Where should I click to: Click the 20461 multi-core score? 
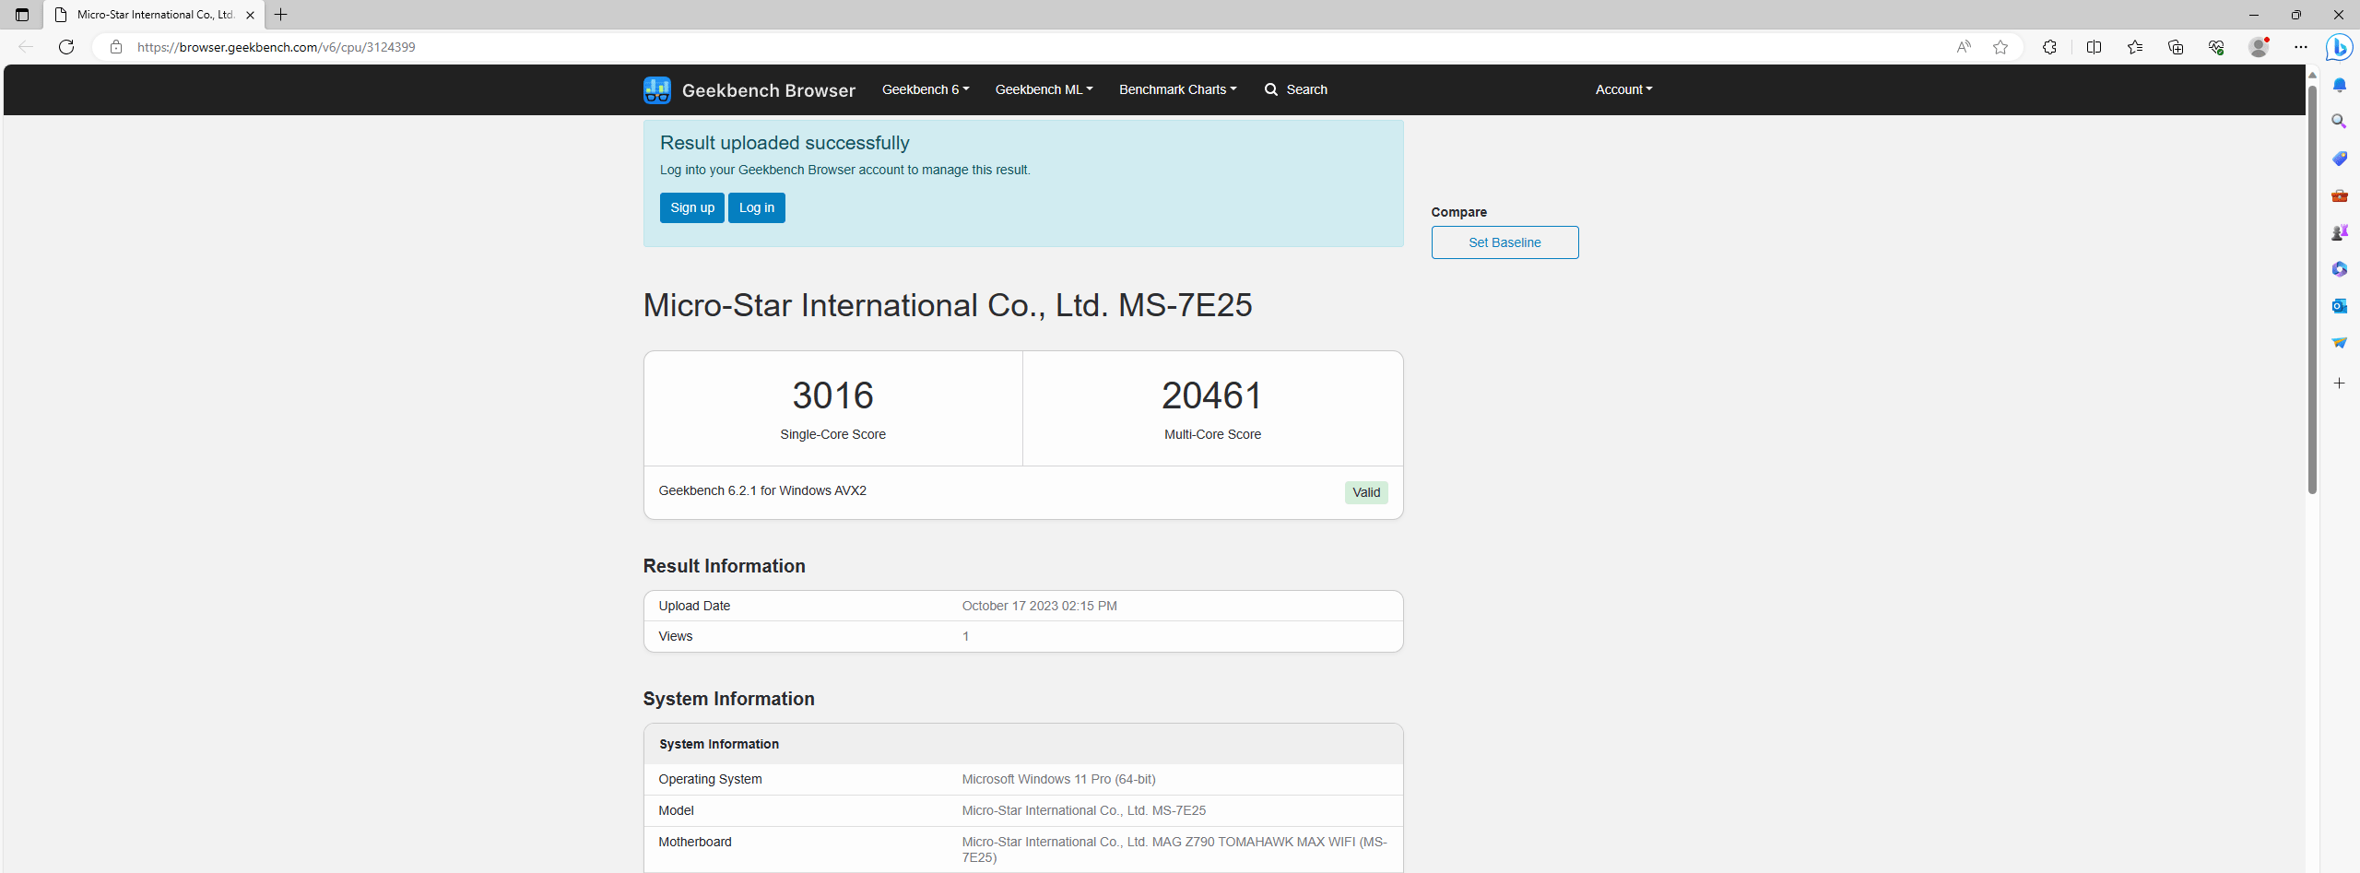tap(1212, 395)
